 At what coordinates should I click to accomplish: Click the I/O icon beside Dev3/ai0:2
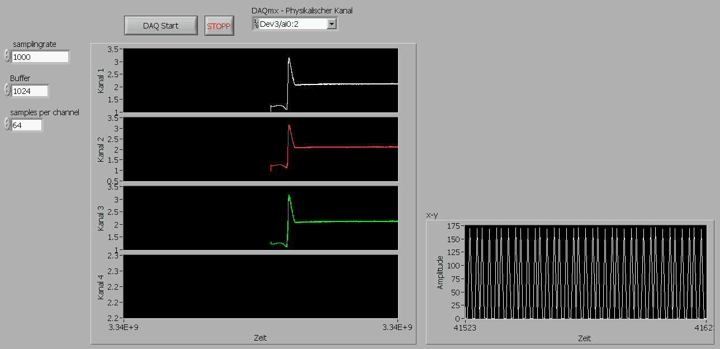[255, 23]
